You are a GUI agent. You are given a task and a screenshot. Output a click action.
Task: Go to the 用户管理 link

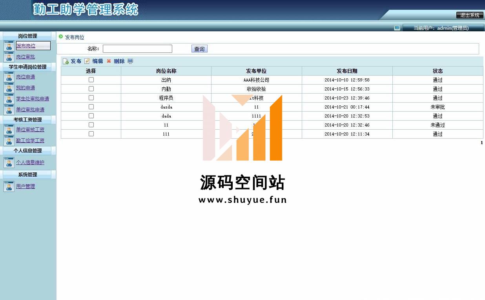click(x=26, y=186)
